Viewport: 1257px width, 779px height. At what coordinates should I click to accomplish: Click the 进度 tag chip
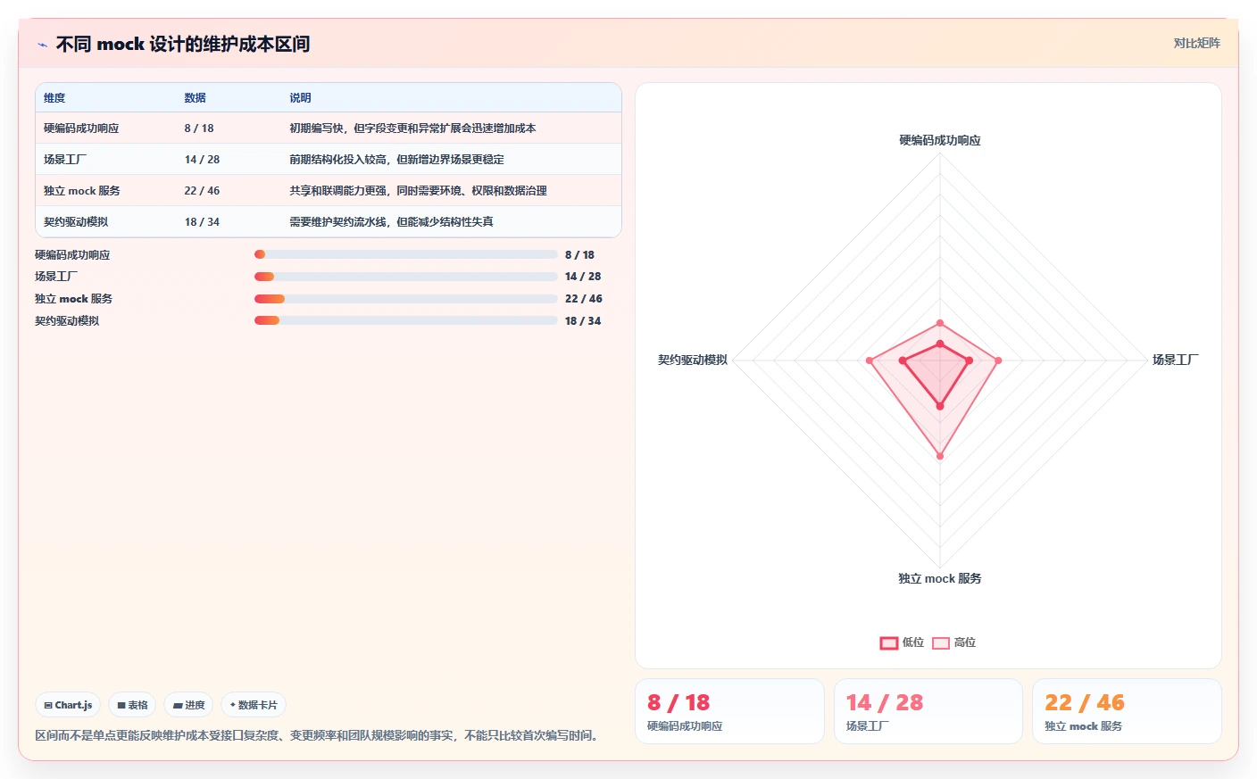tap(188, 705)
